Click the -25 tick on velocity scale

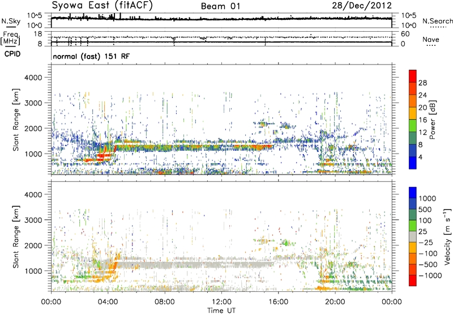pyautogui.click(x=428, y=243)
